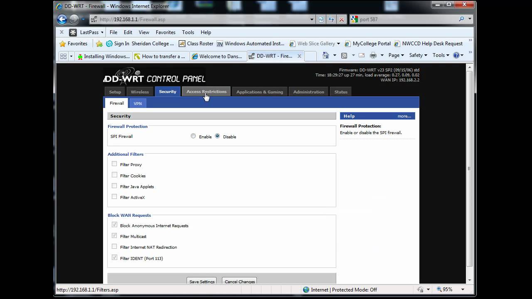Check Filter Internet NAT Redirection checkbox

114,247
